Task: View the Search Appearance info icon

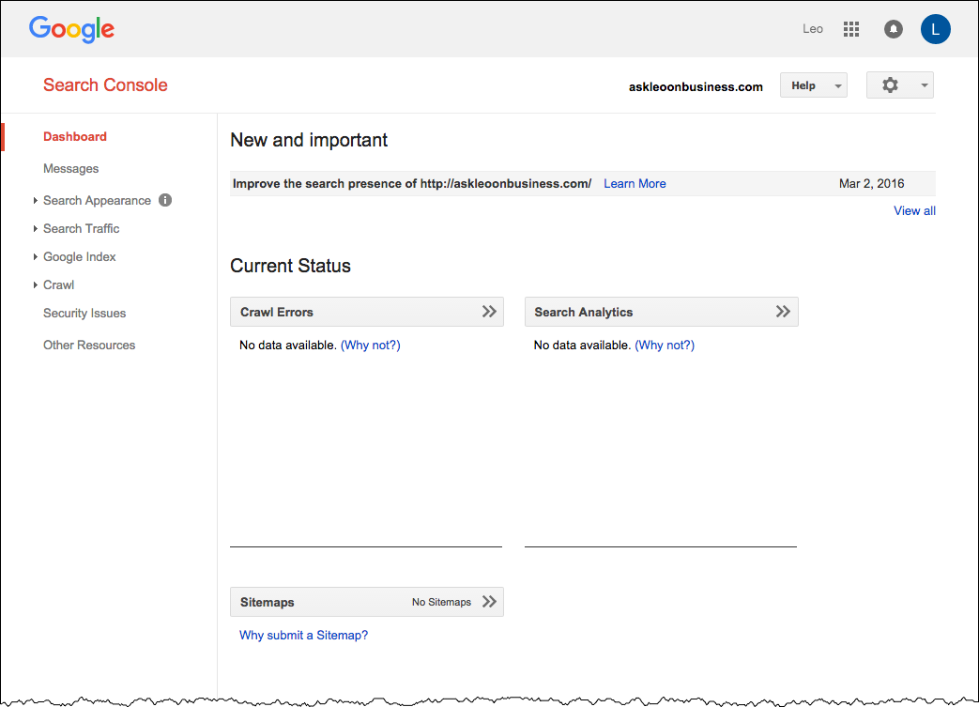Action: pyautogui.click(x=164, y=200)
